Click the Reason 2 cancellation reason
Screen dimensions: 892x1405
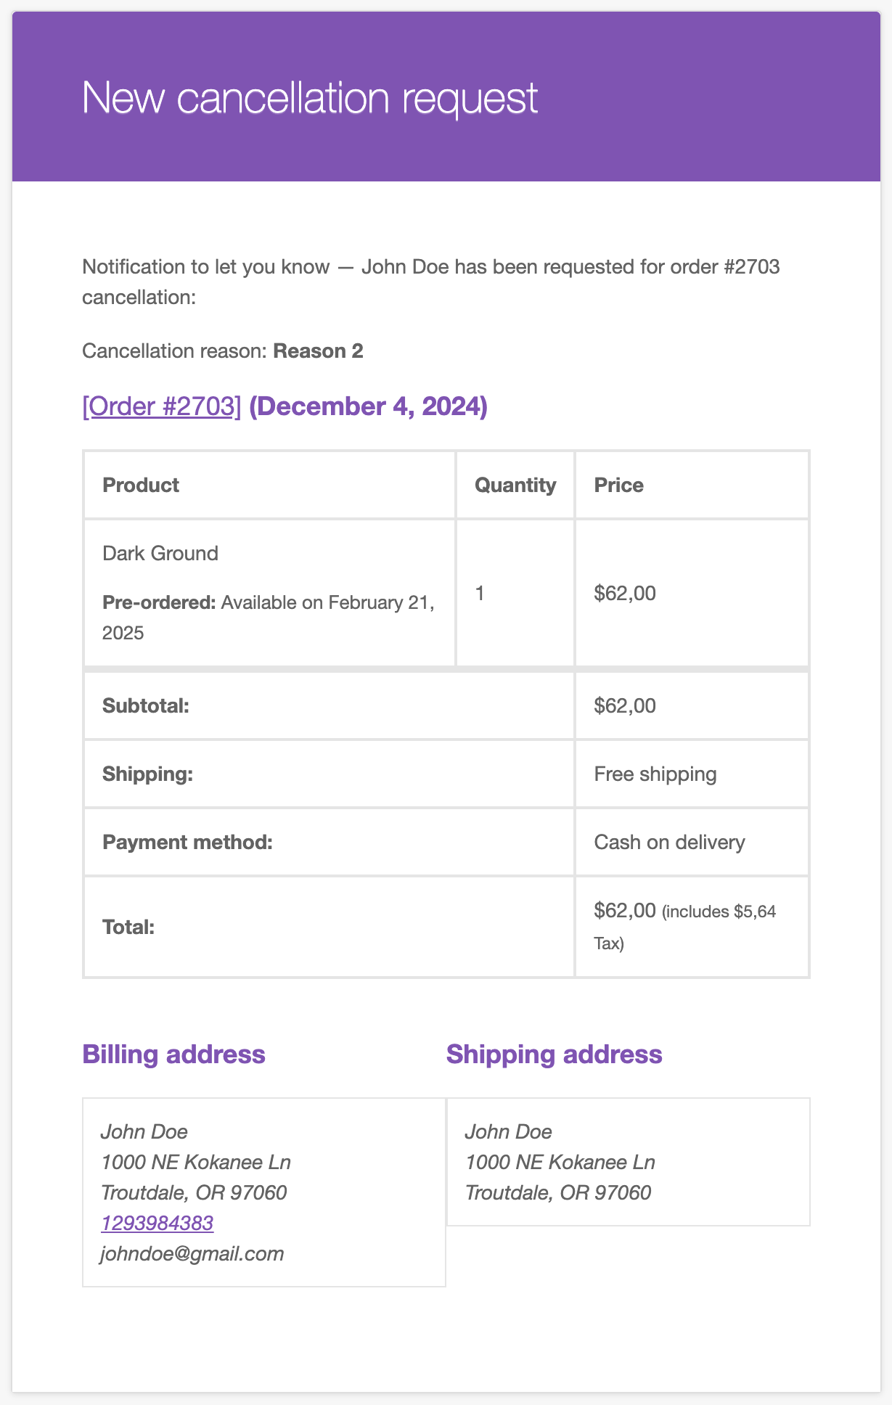[318, 351]
